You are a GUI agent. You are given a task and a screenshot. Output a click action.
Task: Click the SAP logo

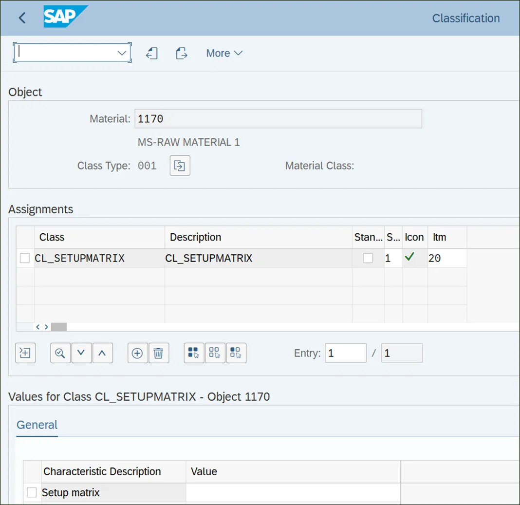tap(65, 17)
